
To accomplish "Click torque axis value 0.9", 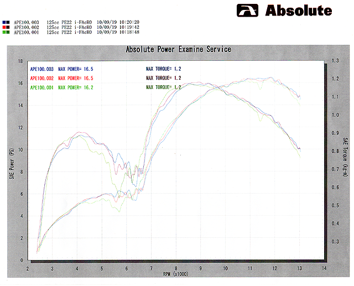I will (335, 133).
